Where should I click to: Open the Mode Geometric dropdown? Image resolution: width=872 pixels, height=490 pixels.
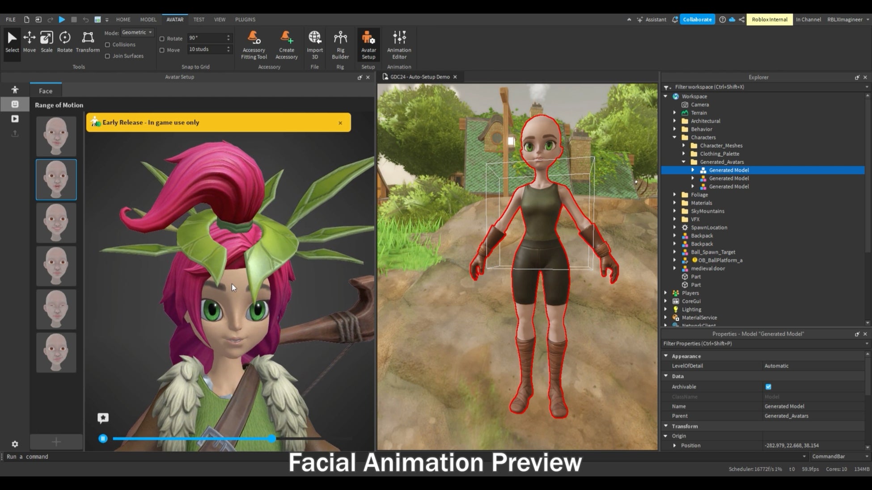137,32
